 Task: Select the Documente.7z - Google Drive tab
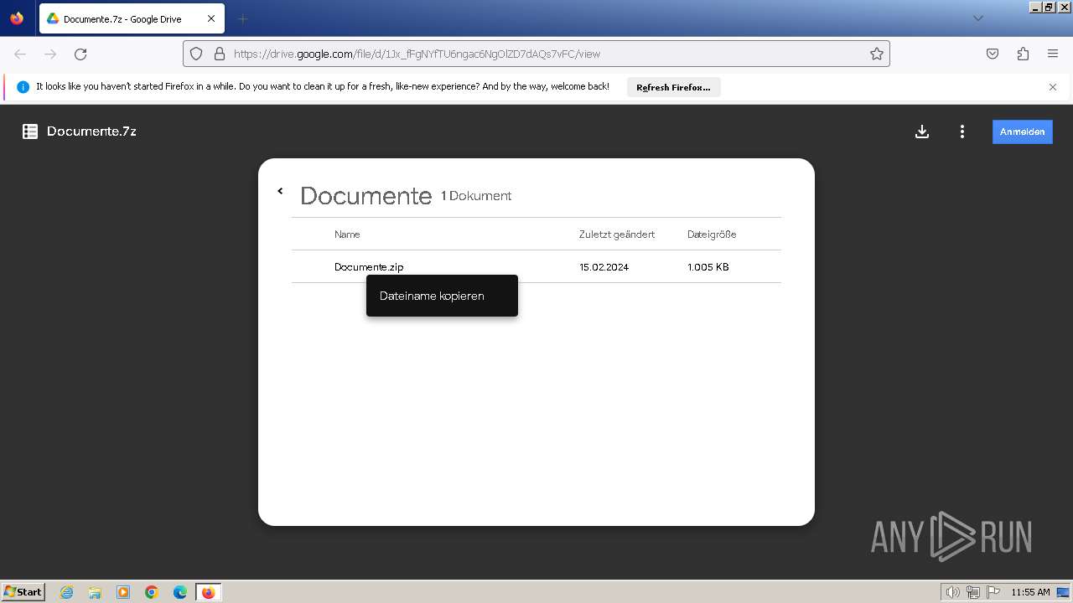(132, 18)
